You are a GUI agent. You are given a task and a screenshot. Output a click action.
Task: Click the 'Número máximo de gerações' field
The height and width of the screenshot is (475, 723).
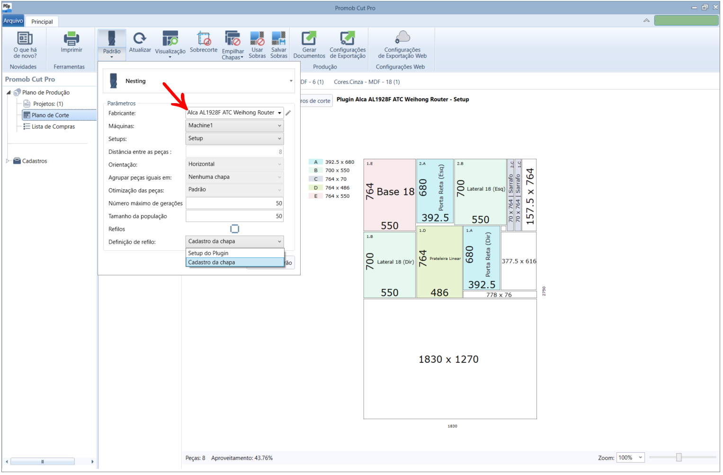click(235, 203)
